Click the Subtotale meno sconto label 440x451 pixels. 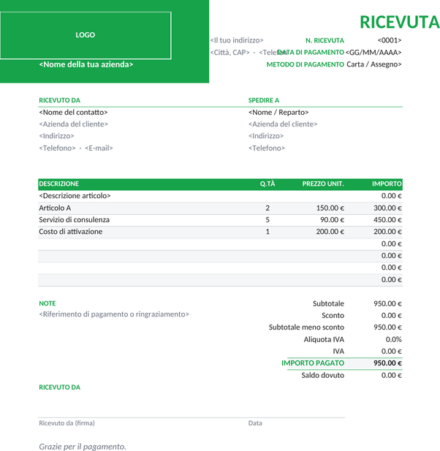[306, 327]
